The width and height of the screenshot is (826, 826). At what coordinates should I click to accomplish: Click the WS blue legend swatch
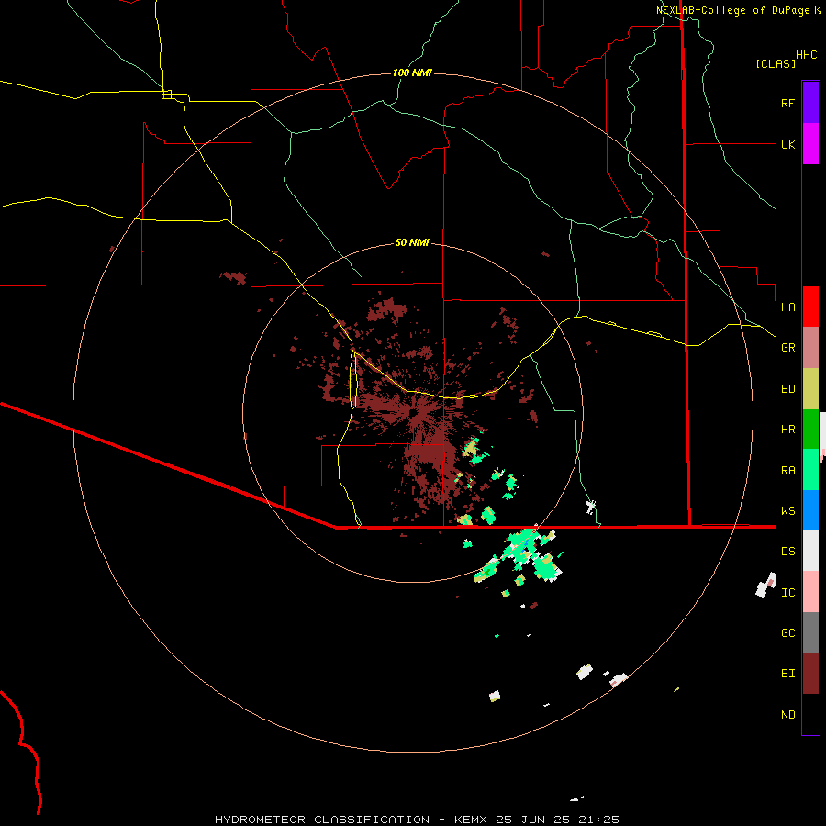(x=810, y=510)
